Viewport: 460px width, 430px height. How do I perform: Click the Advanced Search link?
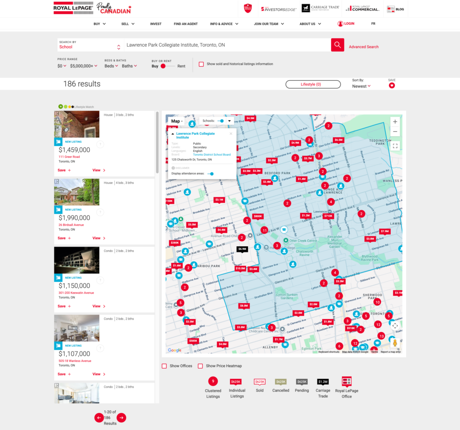(363, 47)
